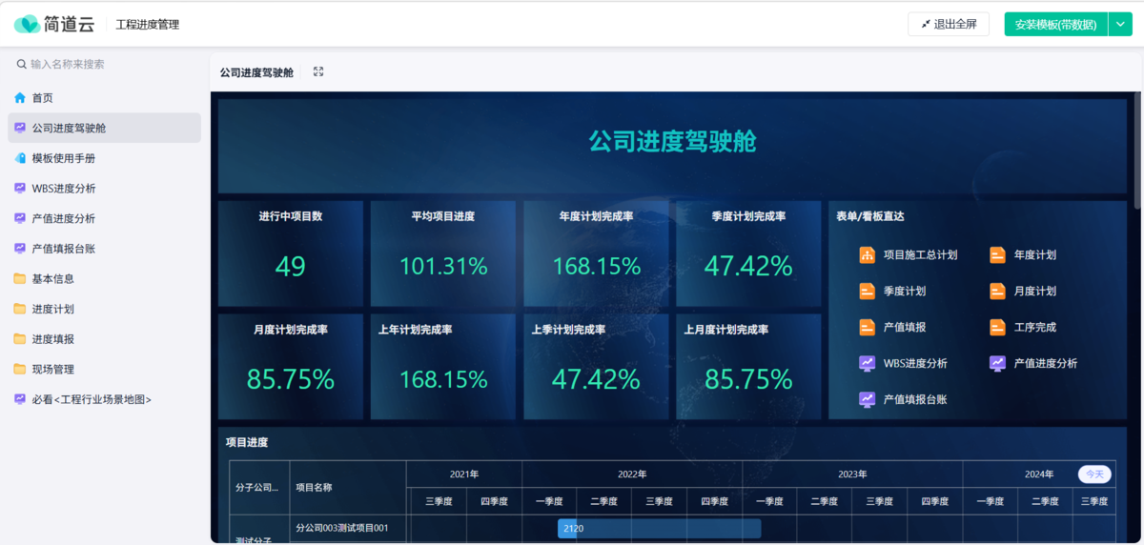Click the 上季计划完成率 47.42% value
This screenshot has width=1144, height=545.
[596, 379]
